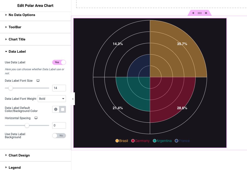
Task: Toggle Germany legend entry in chart
Action: (142, 141)
